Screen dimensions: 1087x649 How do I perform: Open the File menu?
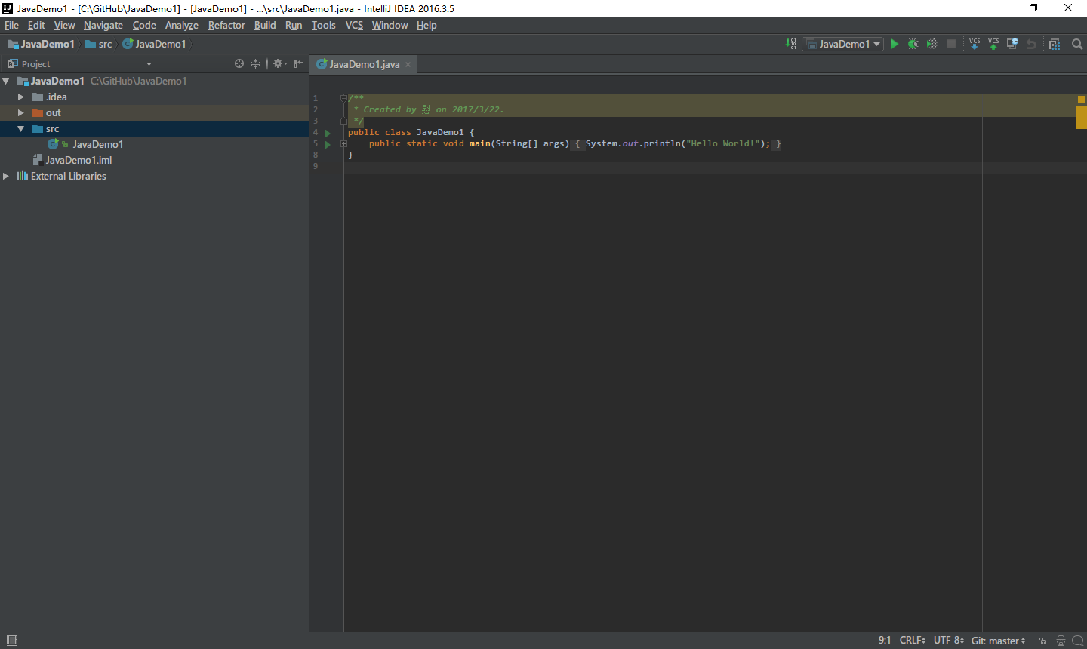point(11,25)
